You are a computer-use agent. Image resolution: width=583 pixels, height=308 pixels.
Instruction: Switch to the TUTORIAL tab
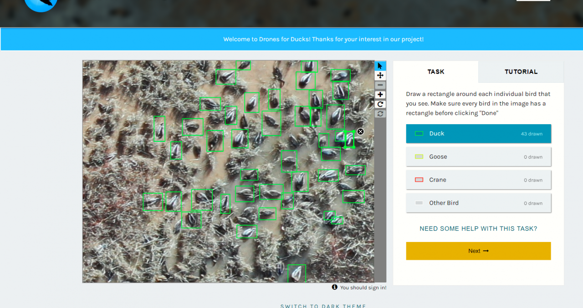pyautogui.click(x=521, y=72)
